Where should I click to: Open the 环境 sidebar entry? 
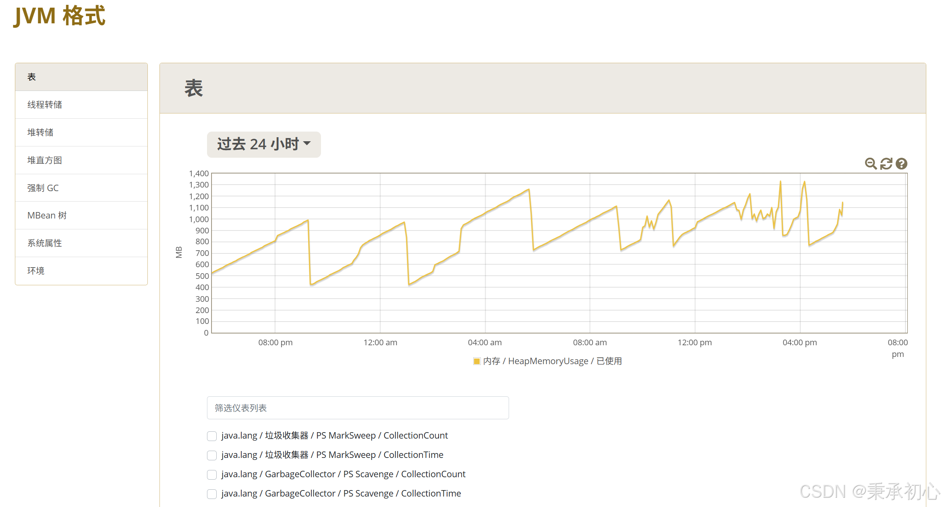pos(36,271)
